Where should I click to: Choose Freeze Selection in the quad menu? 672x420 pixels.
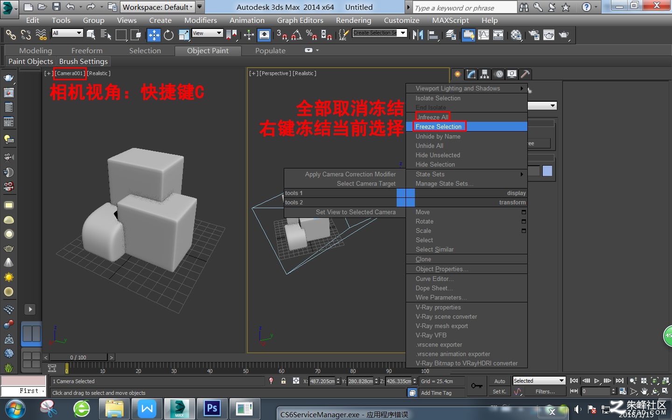(x=467, y=126)
